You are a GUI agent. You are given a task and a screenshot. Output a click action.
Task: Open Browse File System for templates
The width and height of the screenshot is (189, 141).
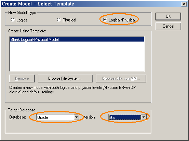pyautogui.click(x=65, y=78)
